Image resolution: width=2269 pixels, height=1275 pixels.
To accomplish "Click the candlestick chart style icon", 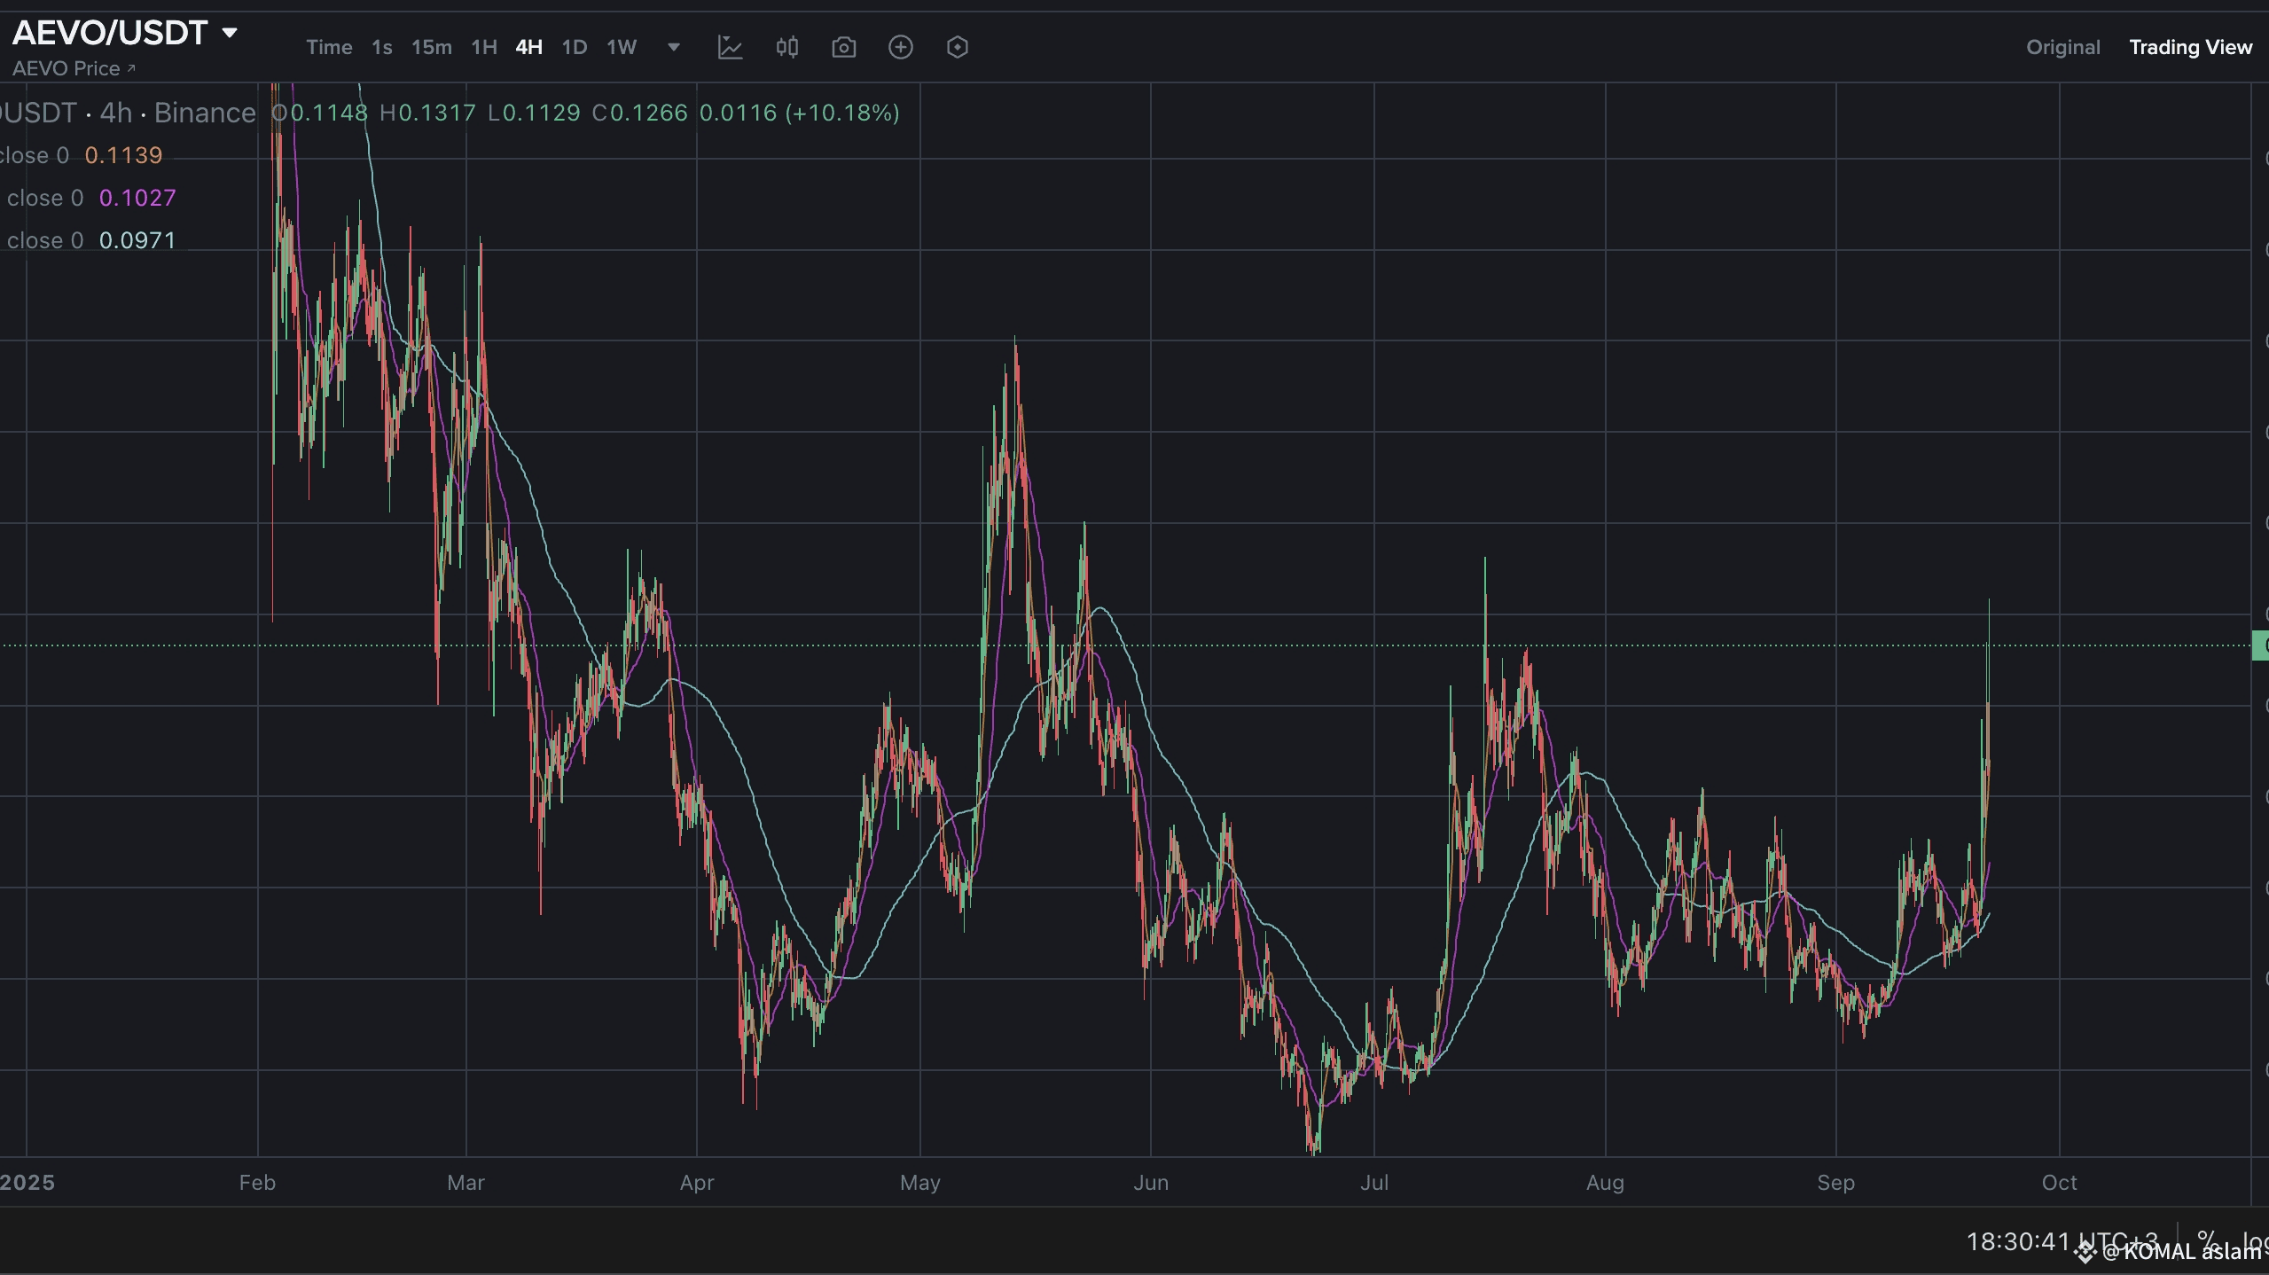I will [x=786, y=47].
